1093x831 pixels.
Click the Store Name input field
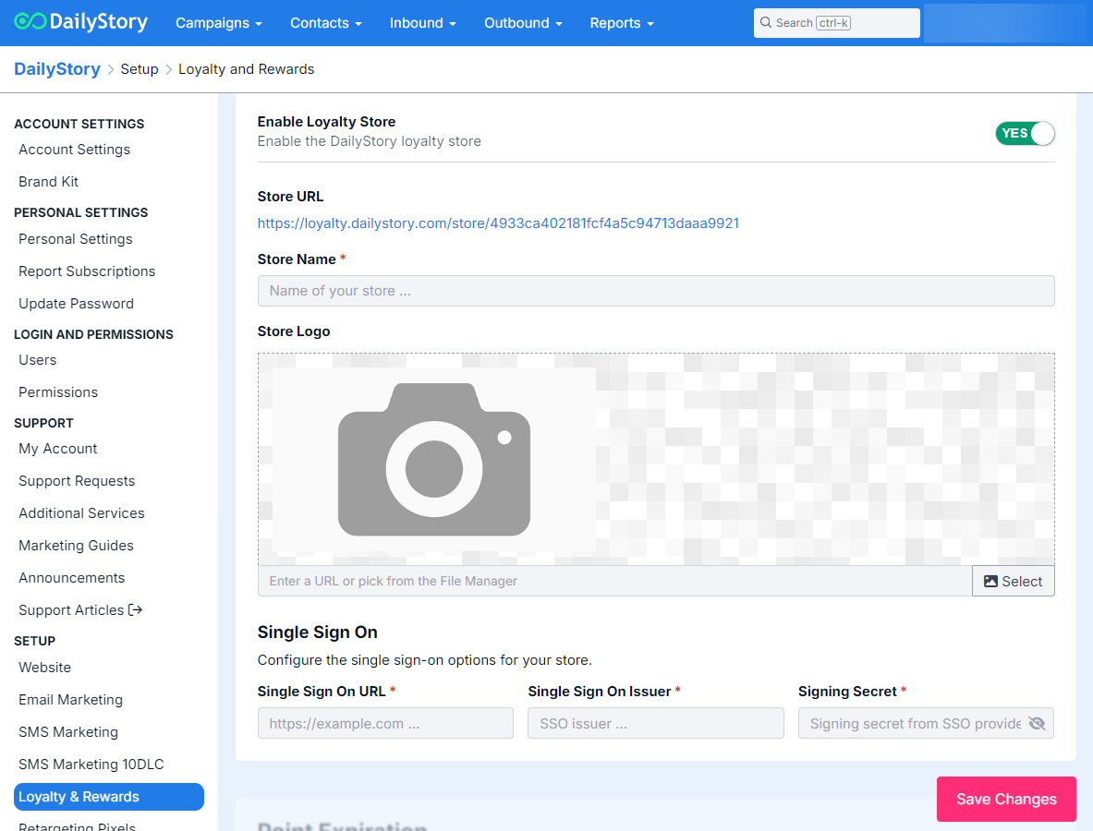(x=655, y=291)
